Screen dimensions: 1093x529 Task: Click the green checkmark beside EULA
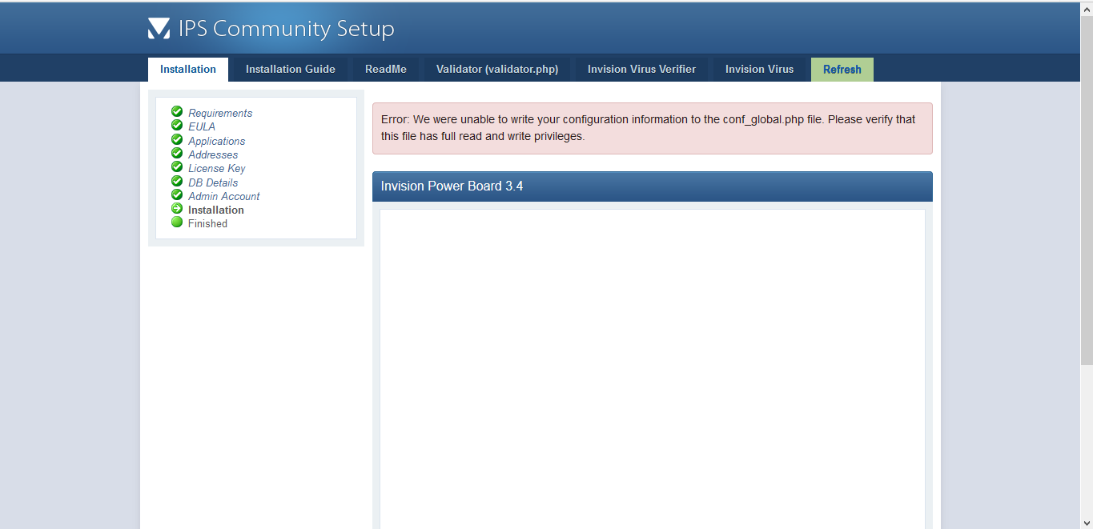[x=177, y=125]
